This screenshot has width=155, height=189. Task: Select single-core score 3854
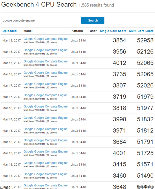click(120, 40)
